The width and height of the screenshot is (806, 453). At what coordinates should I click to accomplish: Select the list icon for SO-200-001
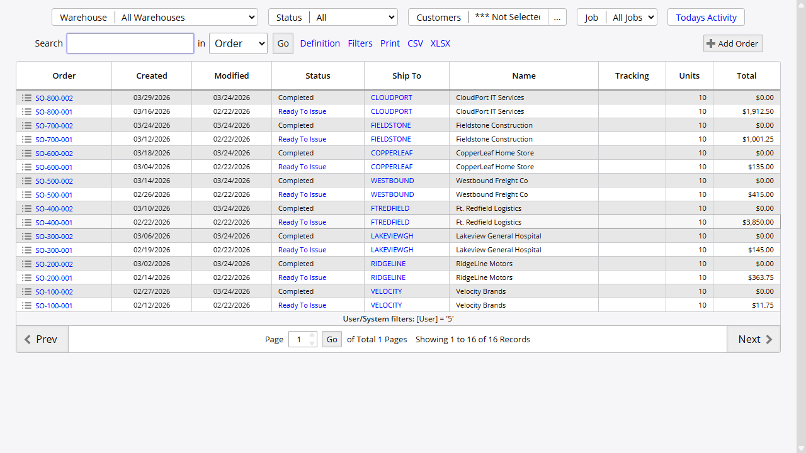(x=26, y=277)
